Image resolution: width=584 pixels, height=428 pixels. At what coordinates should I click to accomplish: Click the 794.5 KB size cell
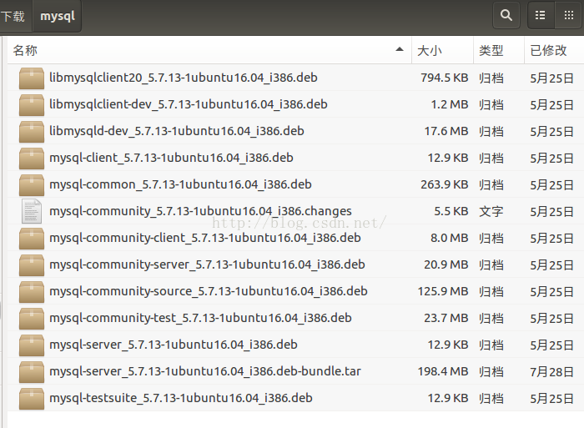click(x=445, y=78)
